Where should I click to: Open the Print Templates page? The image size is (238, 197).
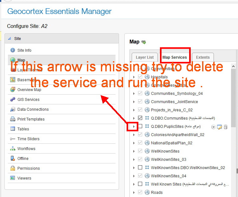coord(62,119)
